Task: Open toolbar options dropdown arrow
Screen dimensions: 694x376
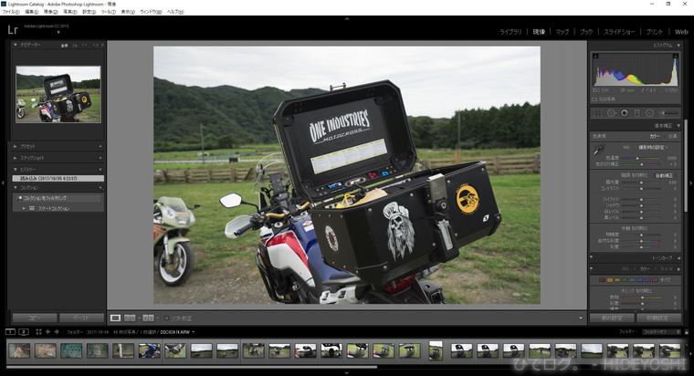Action: click(581, 319)
